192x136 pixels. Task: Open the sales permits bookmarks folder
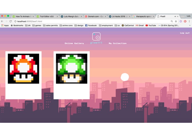click(50, 25)
